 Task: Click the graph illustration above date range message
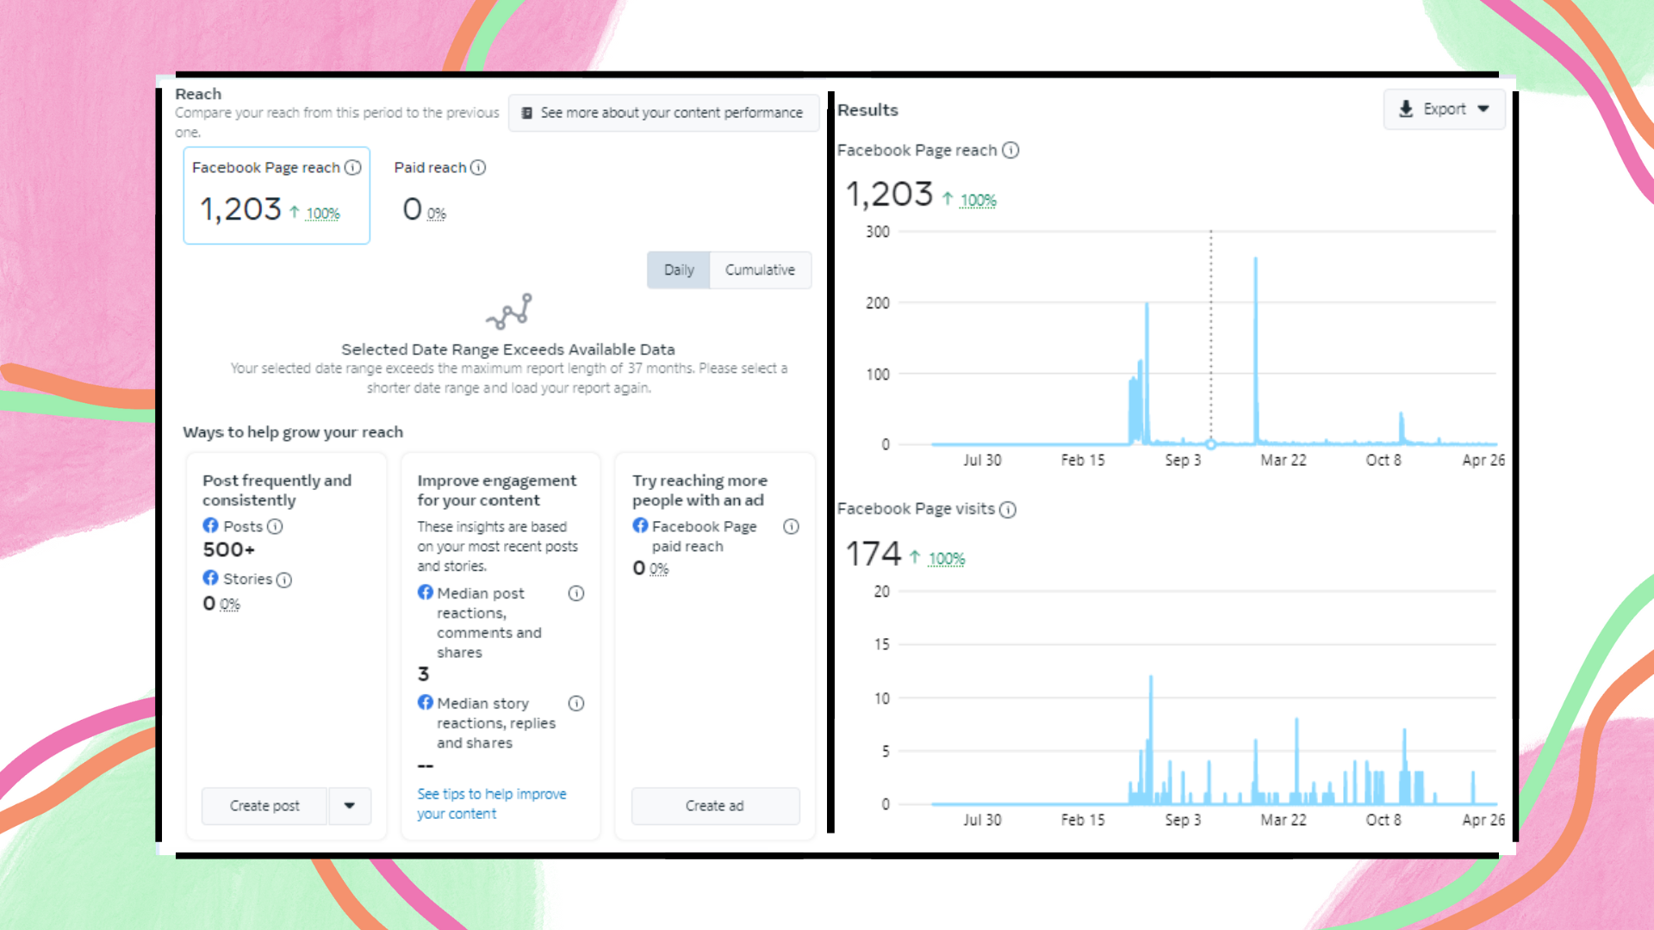coord(509,312)
